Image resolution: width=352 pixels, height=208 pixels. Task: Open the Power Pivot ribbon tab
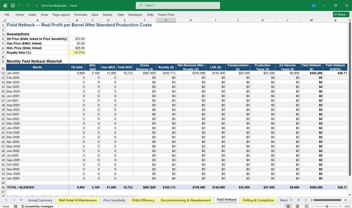[166, 14]
